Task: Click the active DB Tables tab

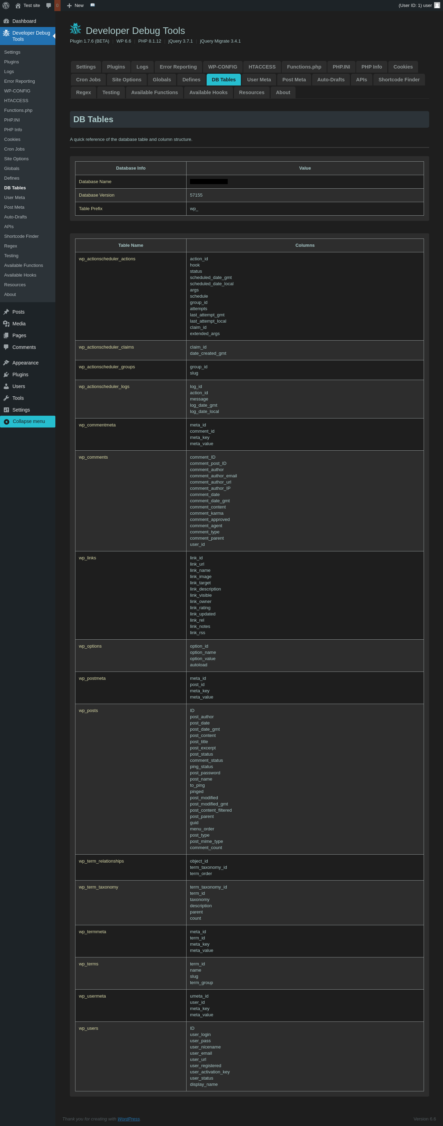Action: [x=224, y=80]
